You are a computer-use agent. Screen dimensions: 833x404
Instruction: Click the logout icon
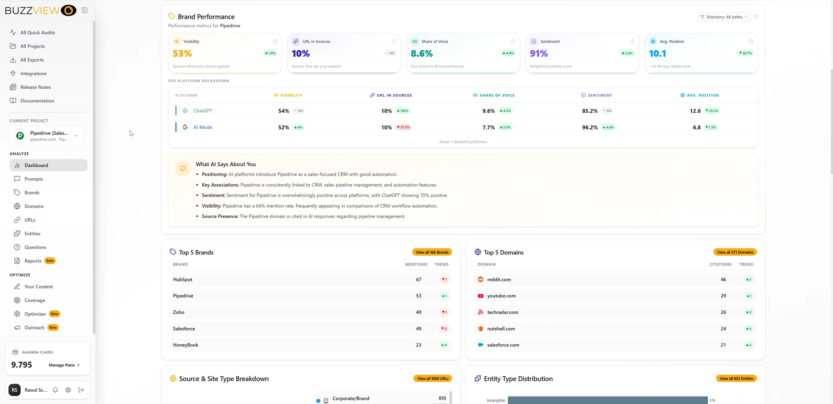click(81, 390)
